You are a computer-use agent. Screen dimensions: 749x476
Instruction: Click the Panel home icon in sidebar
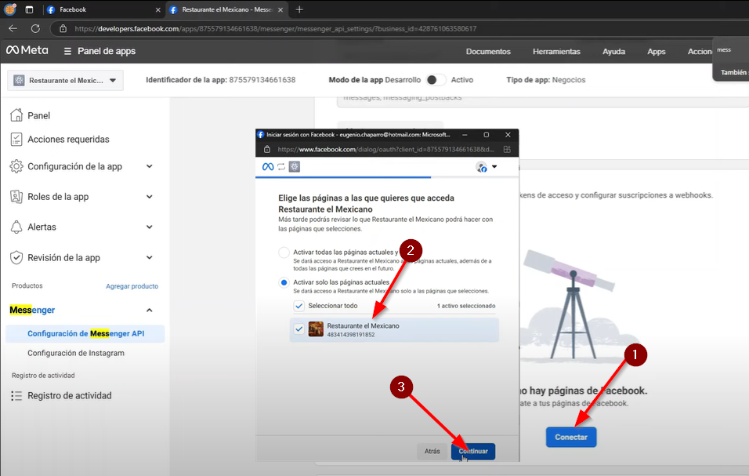click(x=16, y=115)
